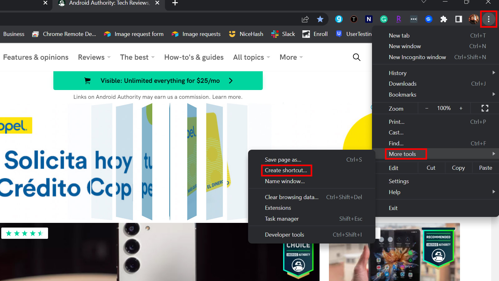Choose Clear browsing data...
499x281 pixels.
point(312,197)
